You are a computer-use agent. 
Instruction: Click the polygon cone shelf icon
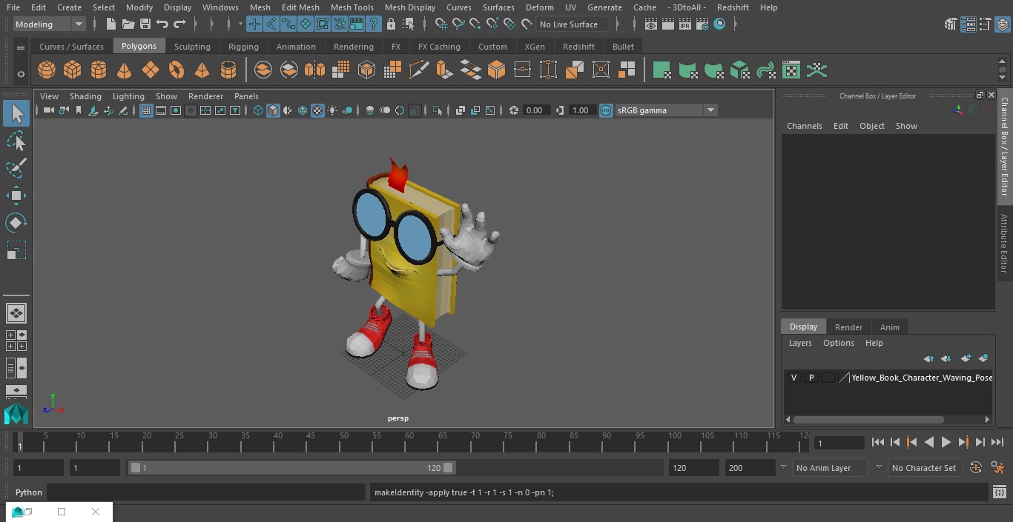pyautogui.click(x=125, y=70)
